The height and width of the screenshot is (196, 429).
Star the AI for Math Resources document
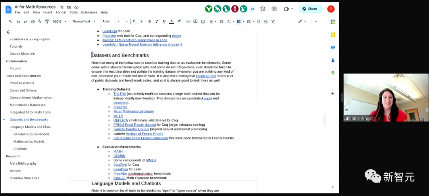click(62, 7)
